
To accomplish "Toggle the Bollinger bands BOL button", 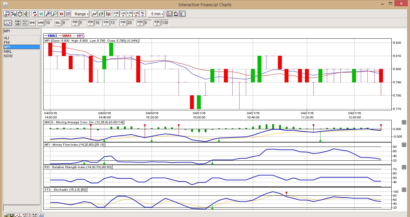I will 58,23.
